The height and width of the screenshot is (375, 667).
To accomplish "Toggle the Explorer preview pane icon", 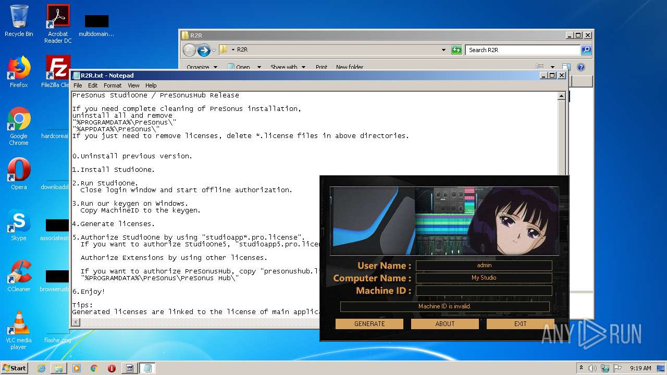I will [566, 67].
